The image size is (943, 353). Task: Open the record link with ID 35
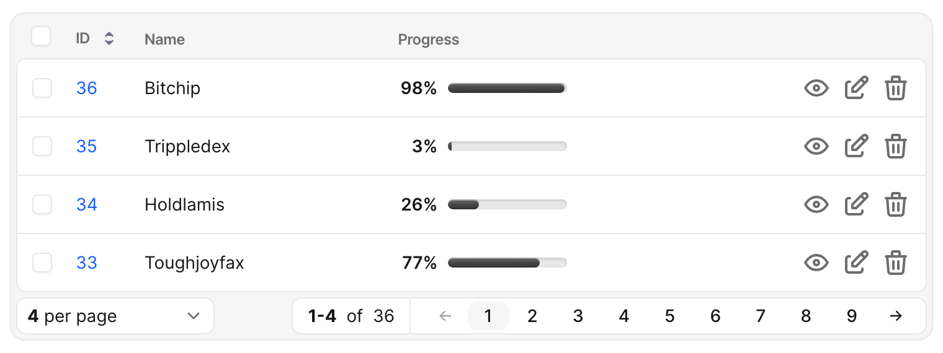coord(87,147)
